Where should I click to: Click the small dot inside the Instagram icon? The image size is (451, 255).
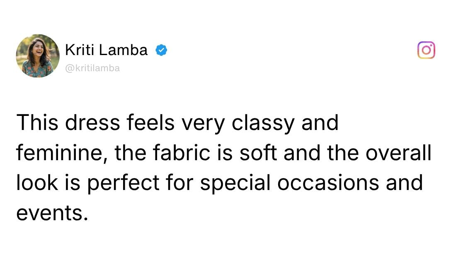click(x=432, y=45)
